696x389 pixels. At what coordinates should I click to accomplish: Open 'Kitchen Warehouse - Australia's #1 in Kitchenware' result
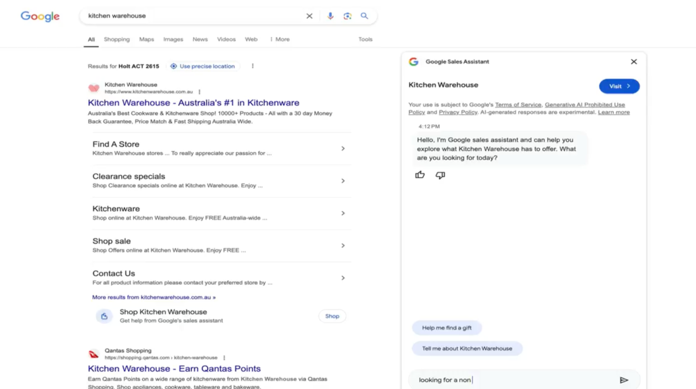click(x=194, y=102)
